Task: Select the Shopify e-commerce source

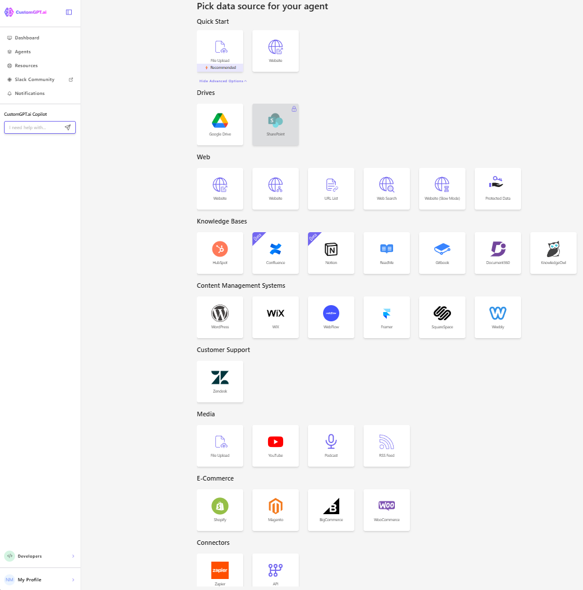Action: pyautogui.click(x=220, y=510)
